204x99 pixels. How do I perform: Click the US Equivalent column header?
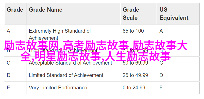coord(178,14)
